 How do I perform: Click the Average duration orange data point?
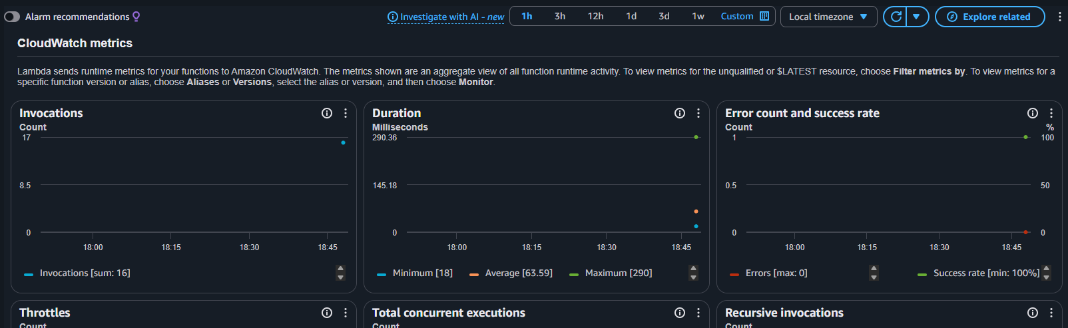tap(696, 212)
